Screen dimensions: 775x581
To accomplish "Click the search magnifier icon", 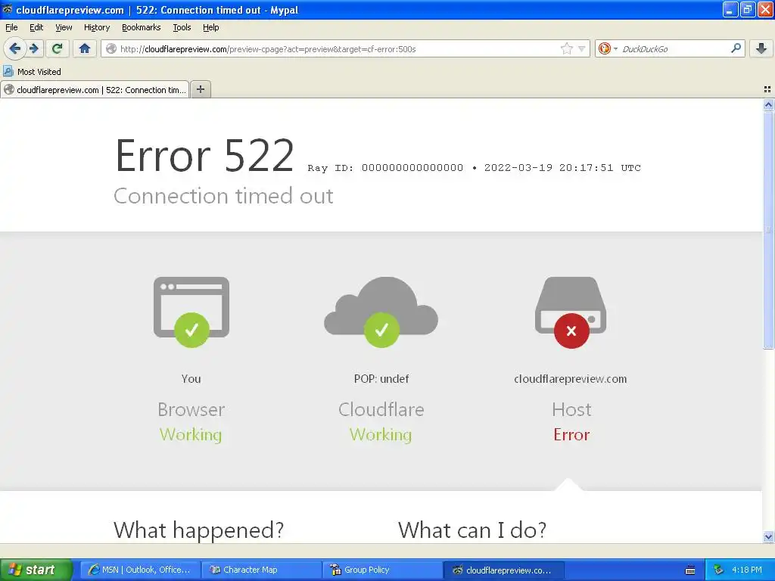I will (736, 48).
